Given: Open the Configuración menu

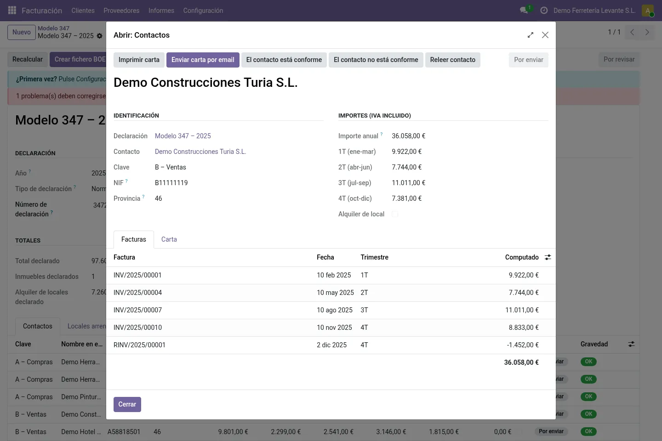Looking at the screenshot, I should (x=203, y=10).
